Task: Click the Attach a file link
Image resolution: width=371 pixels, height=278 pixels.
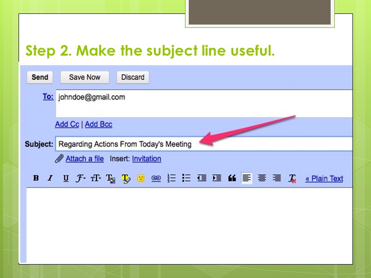Action: pos(84,158)
